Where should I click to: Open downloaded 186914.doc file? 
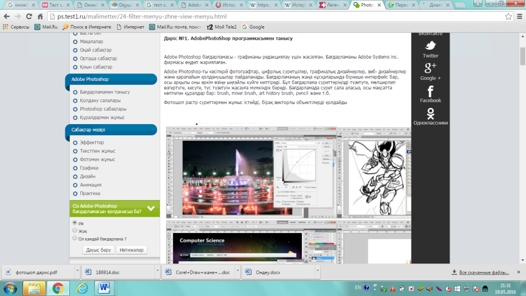point(108,272)
